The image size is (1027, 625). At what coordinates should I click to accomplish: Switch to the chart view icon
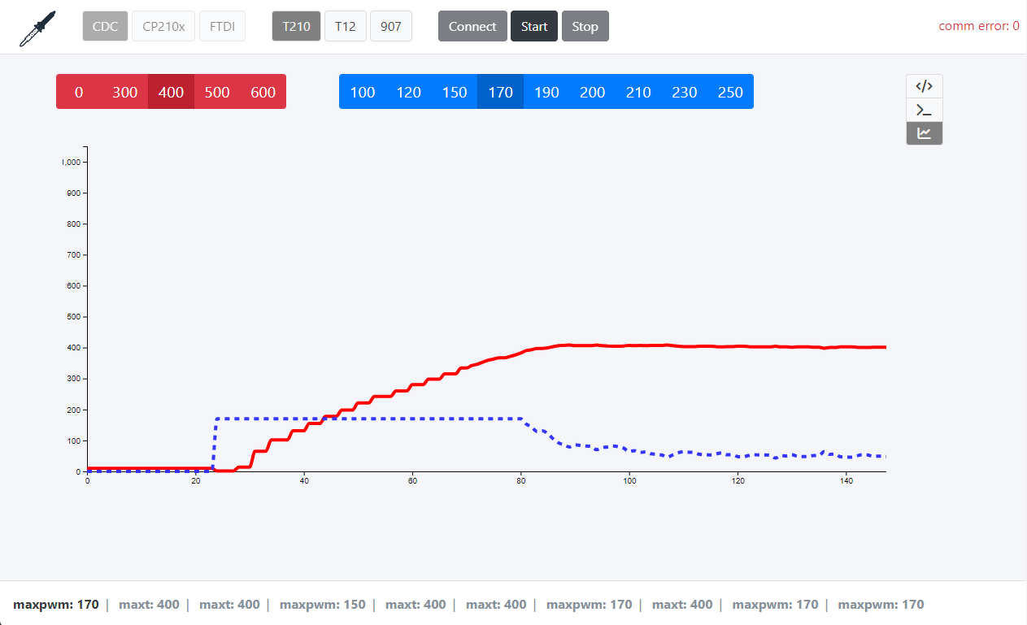925,133
